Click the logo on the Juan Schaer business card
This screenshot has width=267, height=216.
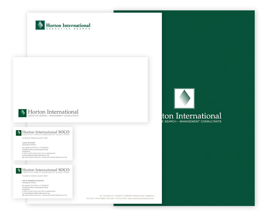point(18,133)
